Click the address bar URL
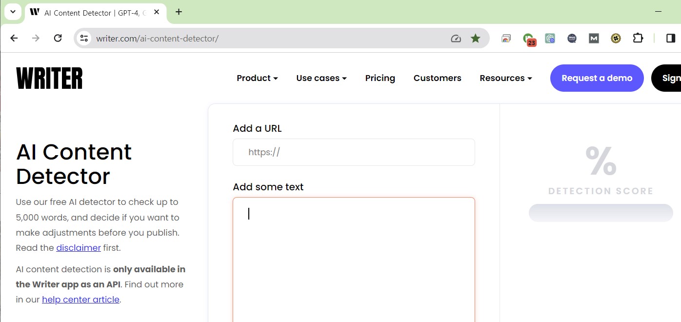The height and width of the screenshot is (322, 681). [x=157, y=39]
